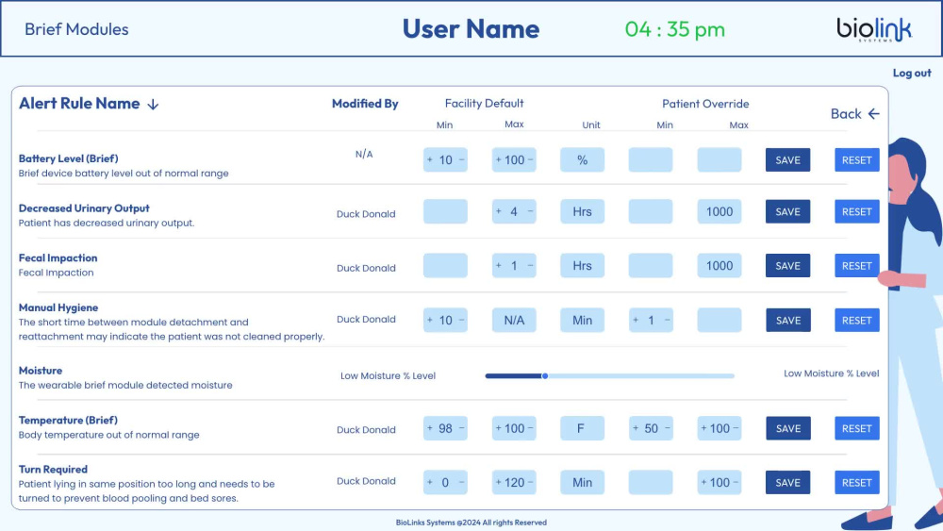Reset the Manual Hygiene rule

pyautogui.click(x=857, y=321)
